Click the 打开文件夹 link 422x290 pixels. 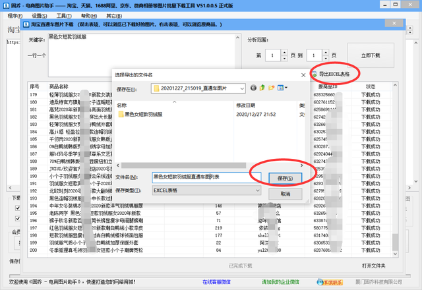374,266
